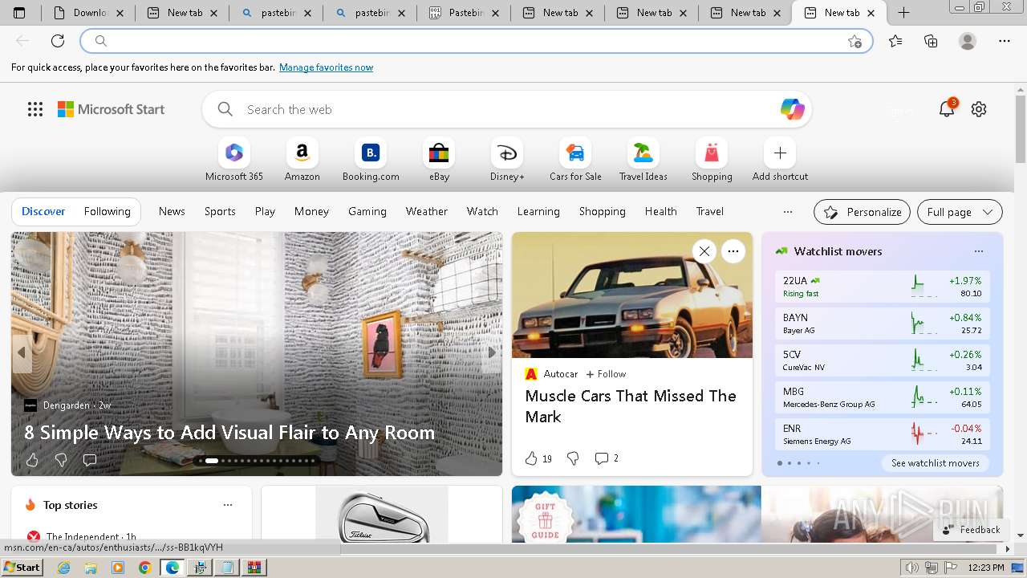
Task: Open Watchlist movers options menu
Action: 978,251
